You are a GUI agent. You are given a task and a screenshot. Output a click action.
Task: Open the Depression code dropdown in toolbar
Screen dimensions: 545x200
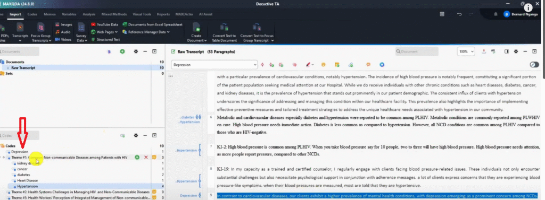[x=214, y=65]
